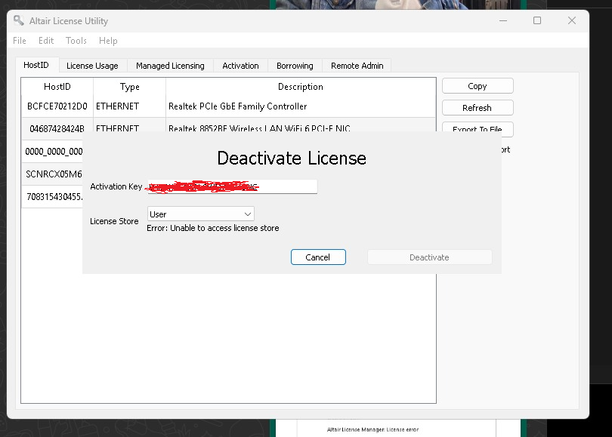This screenshot has height=437, width=612.
Task: Click the Type column header
Action: click(130, 87)
